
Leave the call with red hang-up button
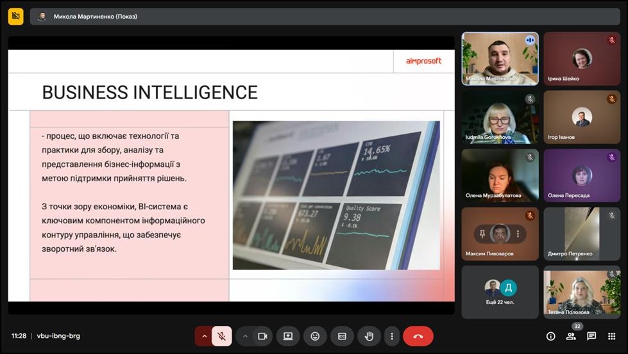[x=418, y=336]
